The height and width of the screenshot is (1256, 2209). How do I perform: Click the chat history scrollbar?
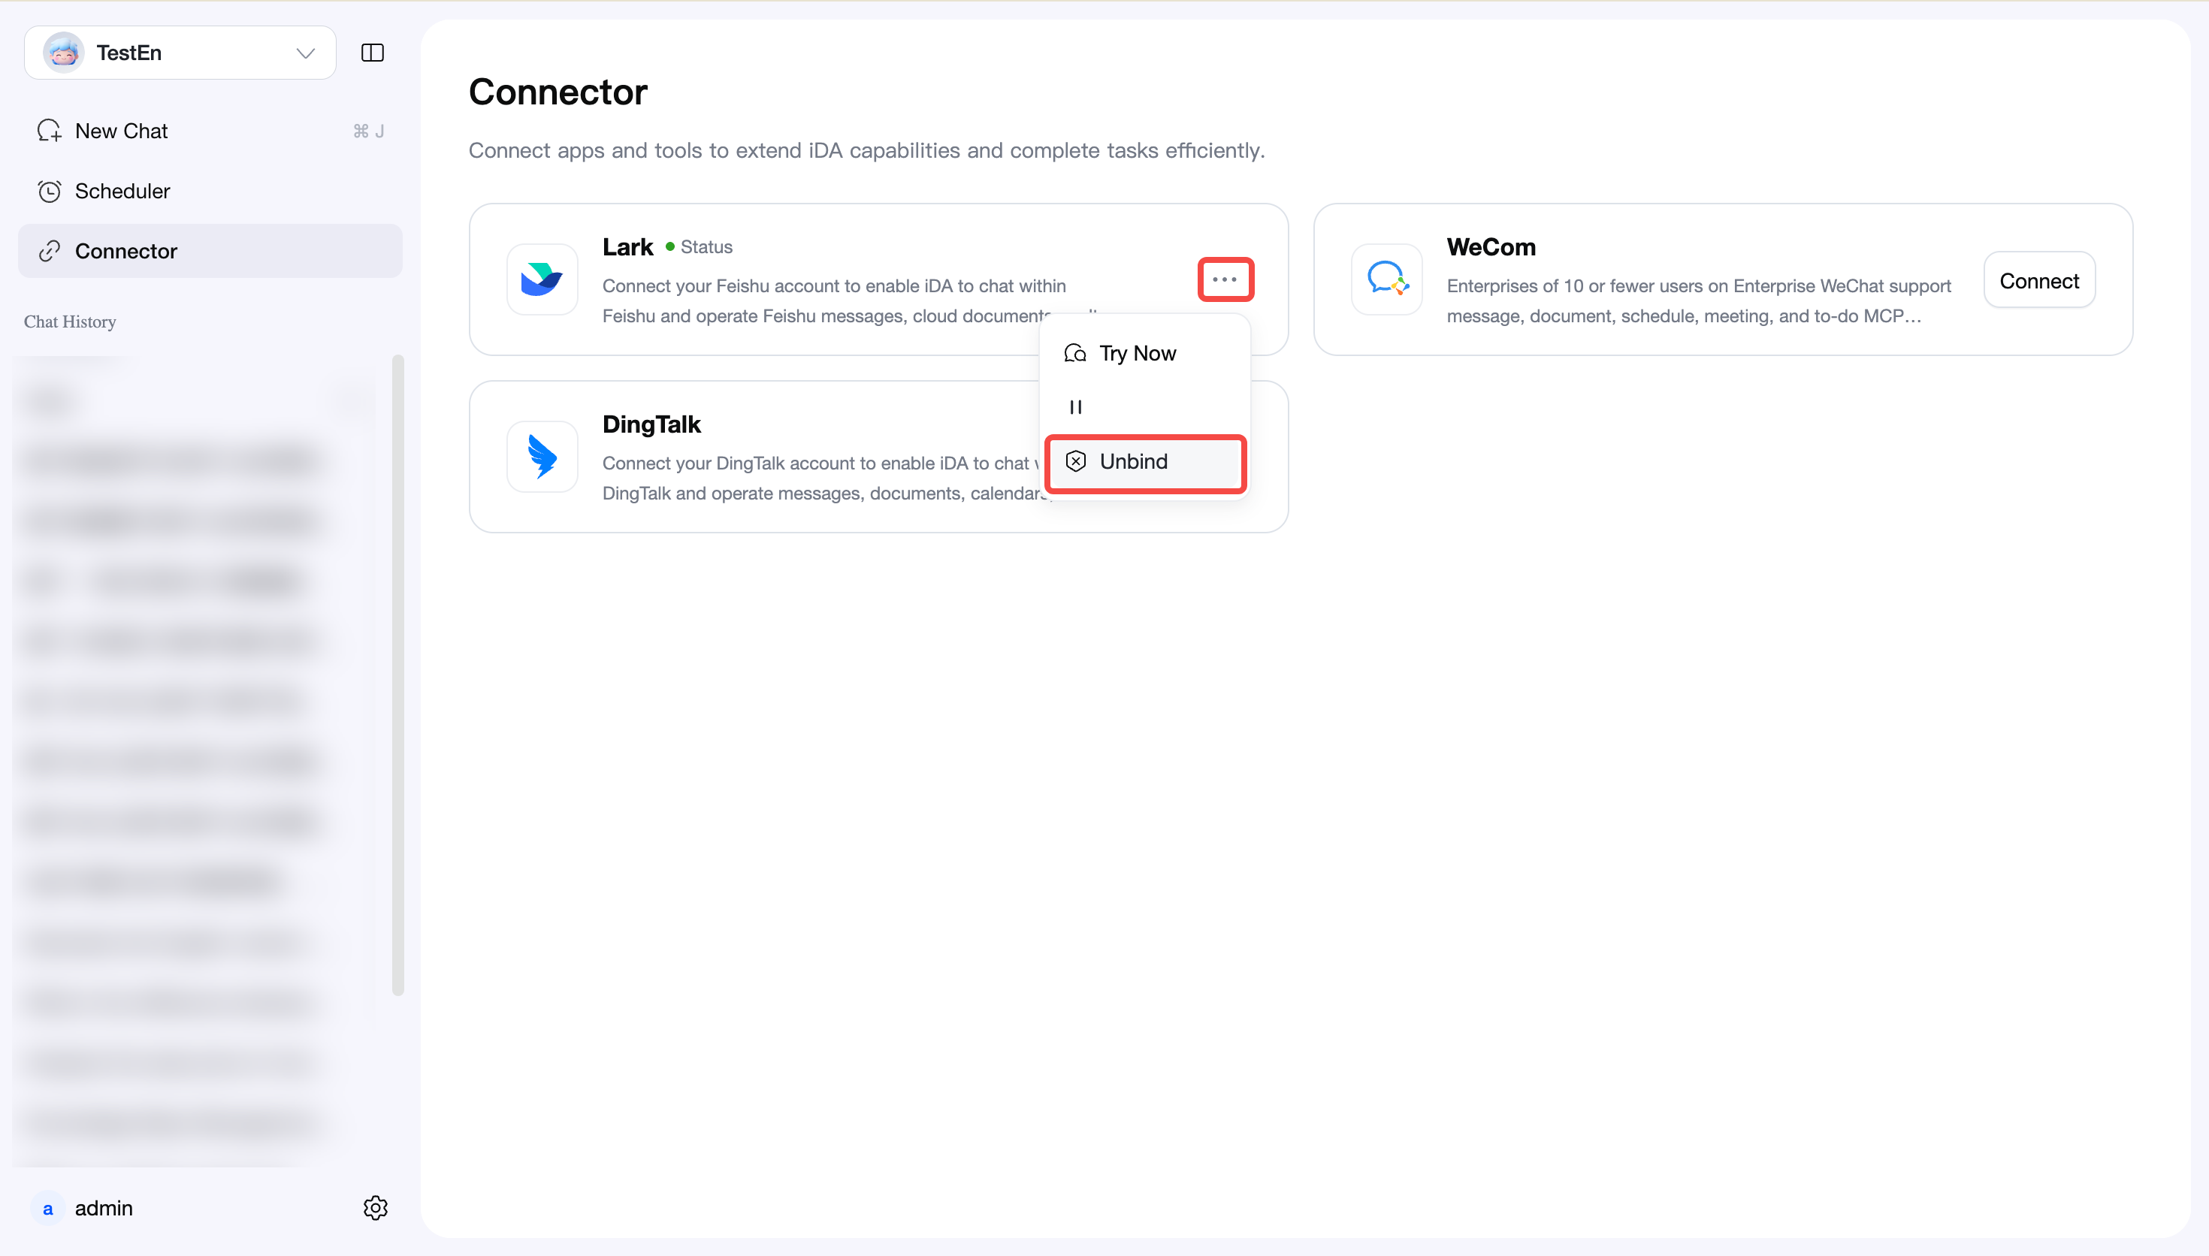point(397,675)
